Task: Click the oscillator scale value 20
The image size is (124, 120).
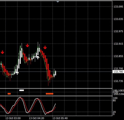Action: [x=114, y=112]
